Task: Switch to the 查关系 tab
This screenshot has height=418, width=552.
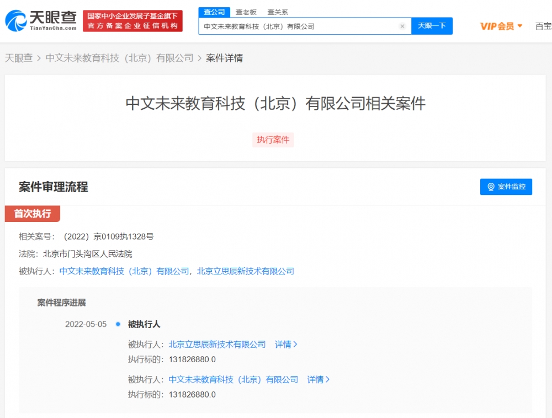Action: 278,12
